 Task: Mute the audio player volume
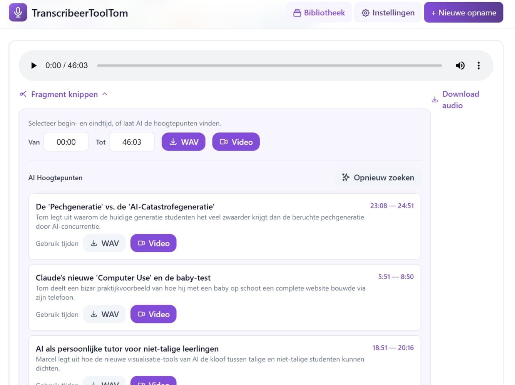pyautogui.click(x=460, y=65)
